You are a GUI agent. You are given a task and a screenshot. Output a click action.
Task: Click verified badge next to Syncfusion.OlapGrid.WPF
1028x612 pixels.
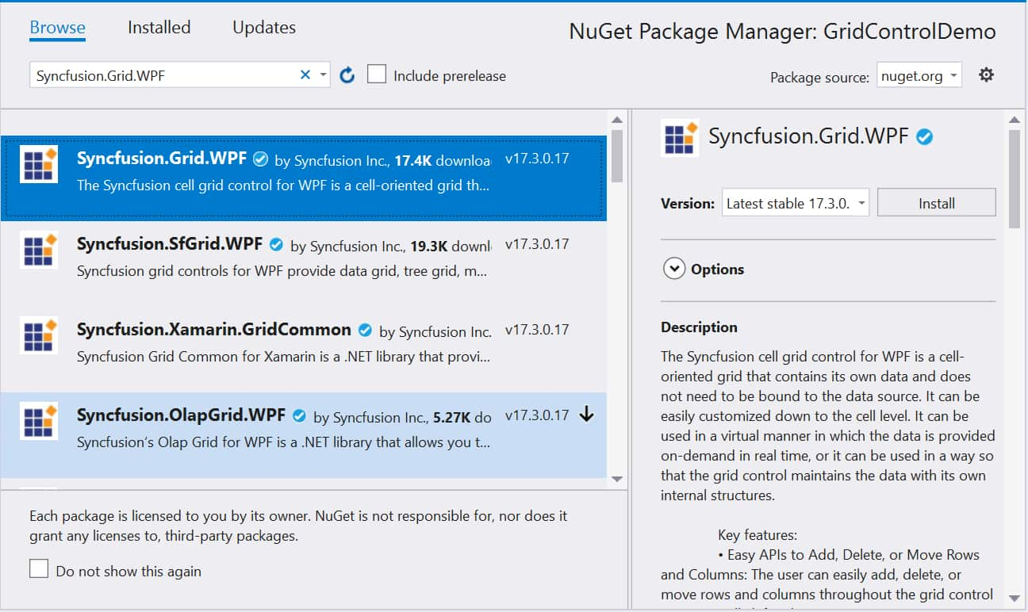coord(299,415)
